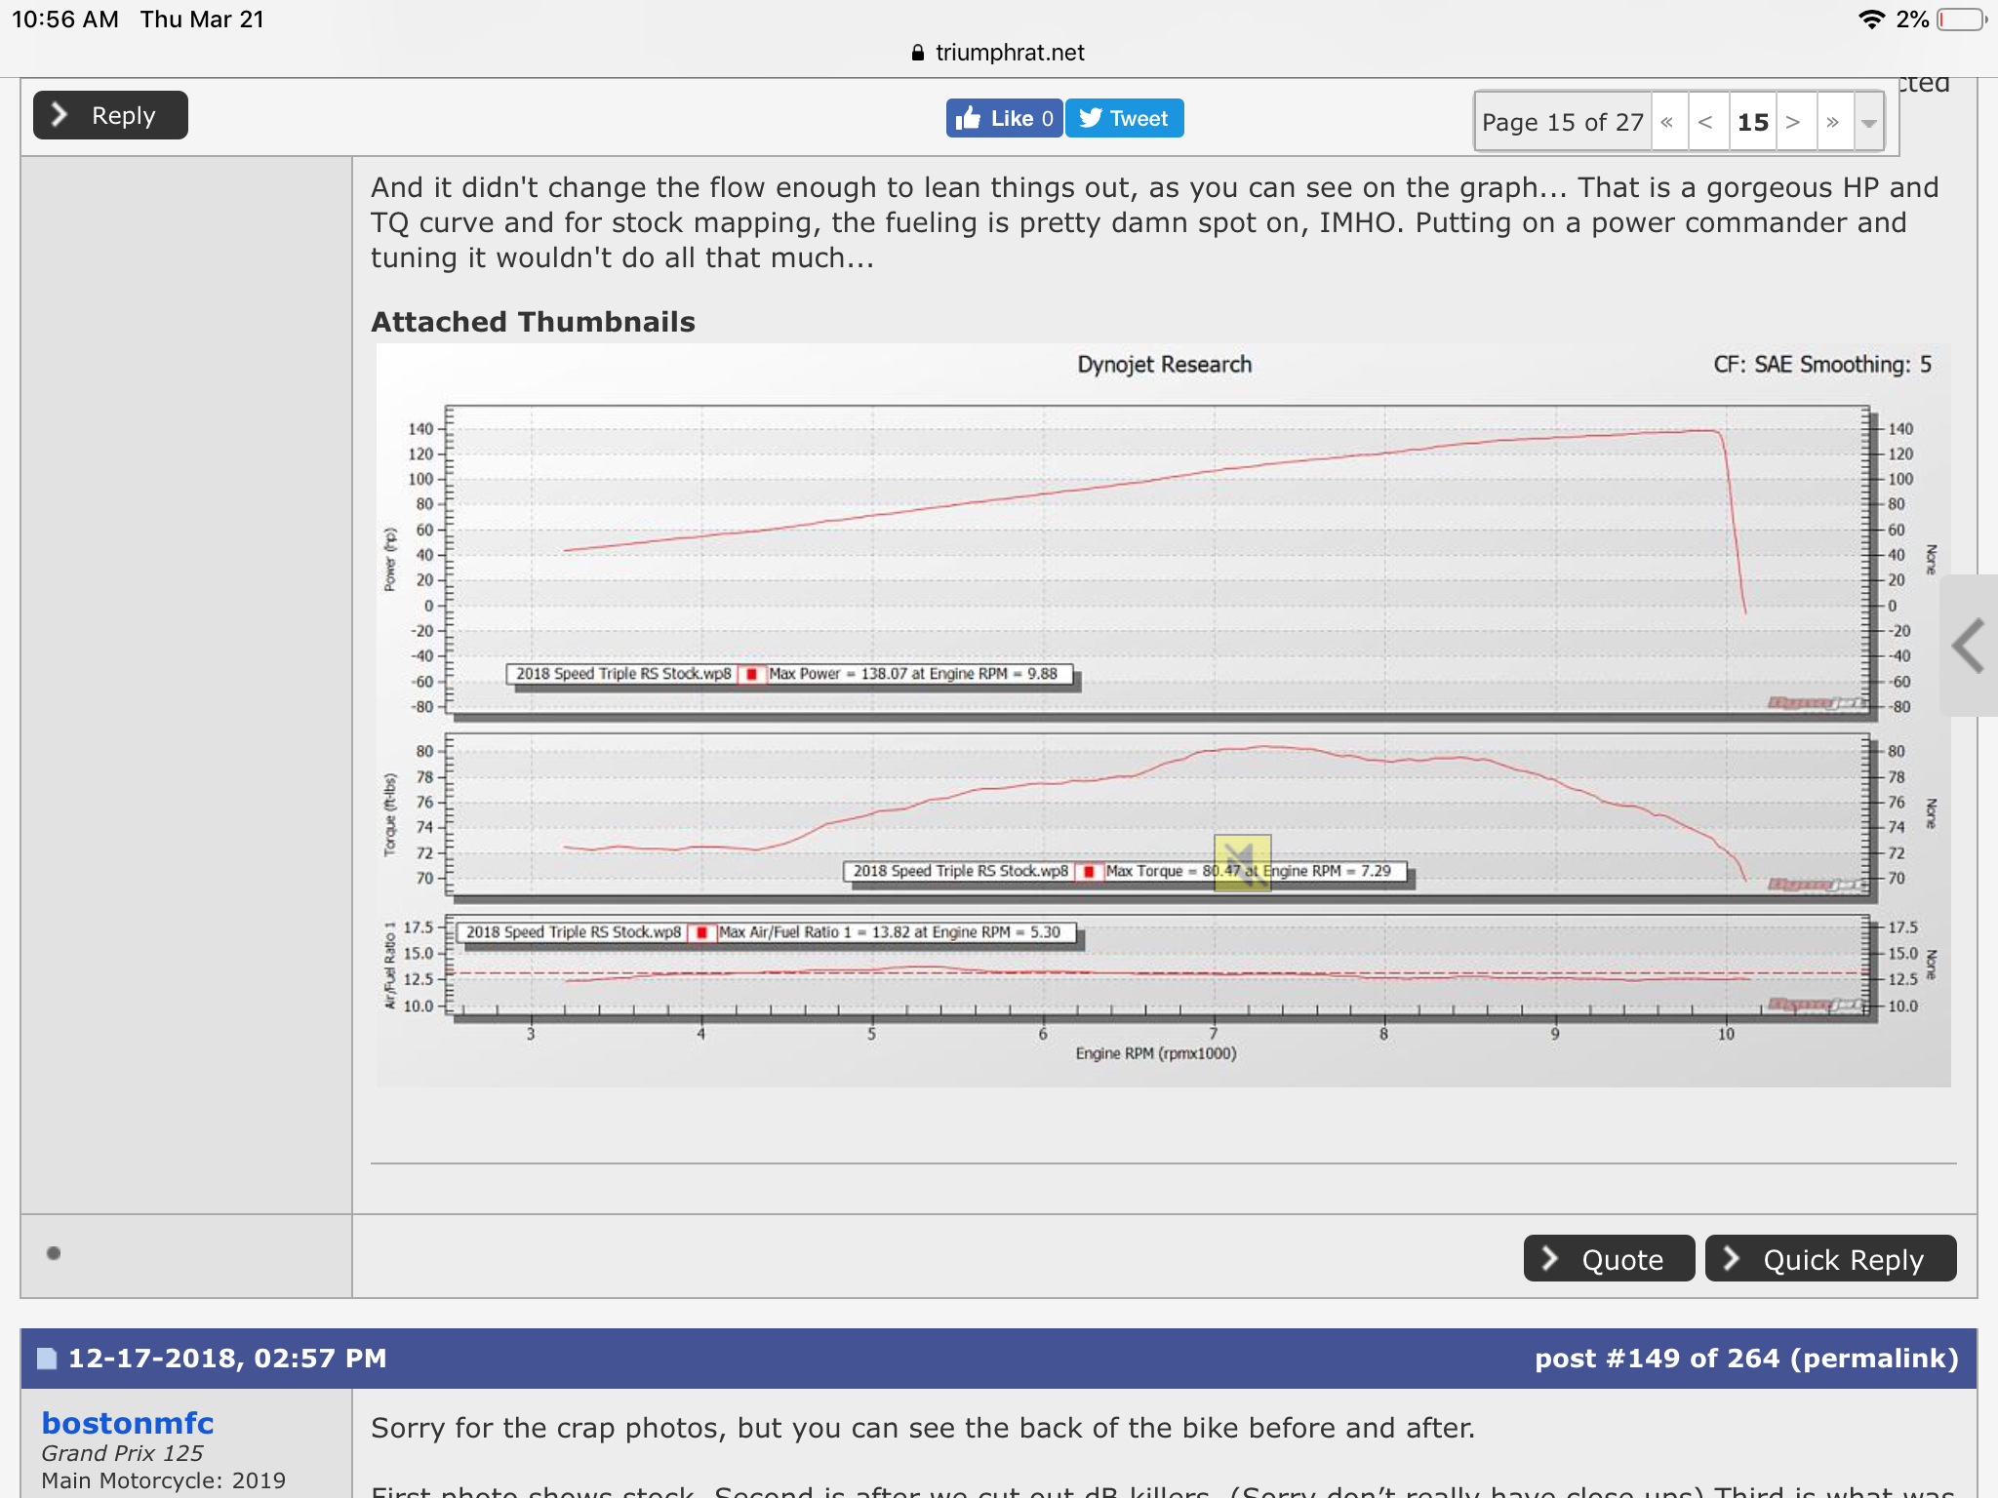The image size is (1998, 1498).
Task: Open the side panel chevron
Action: click(1969, 646)
